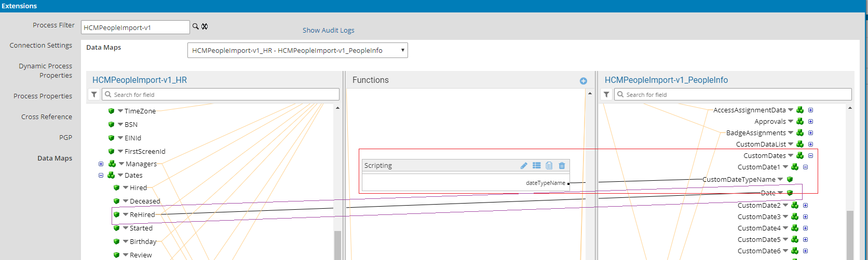The image size is (868, 260).
Task: Collapse the CustomDates node
Action: (x=810, y=155)
